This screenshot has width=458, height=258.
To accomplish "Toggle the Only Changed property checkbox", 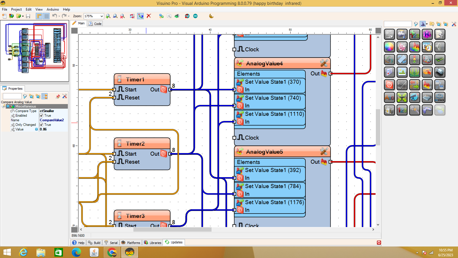I will tap(42, 125).
